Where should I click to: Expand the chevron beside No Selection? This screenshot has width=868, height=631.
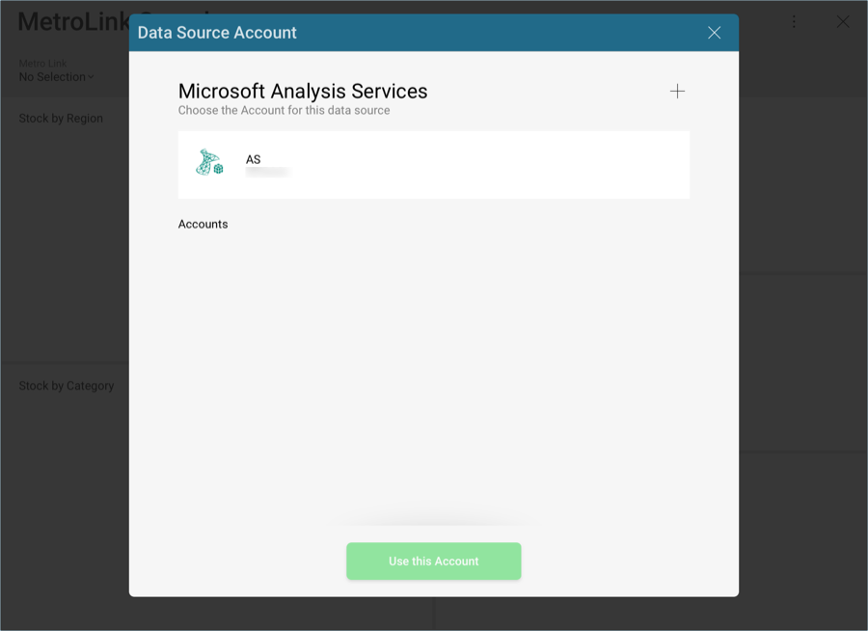[92, 77]
